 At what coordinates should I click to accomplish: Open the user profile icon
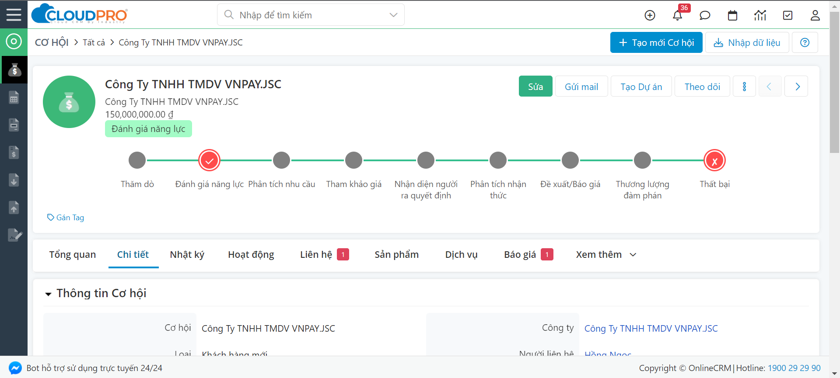[815, 15]
